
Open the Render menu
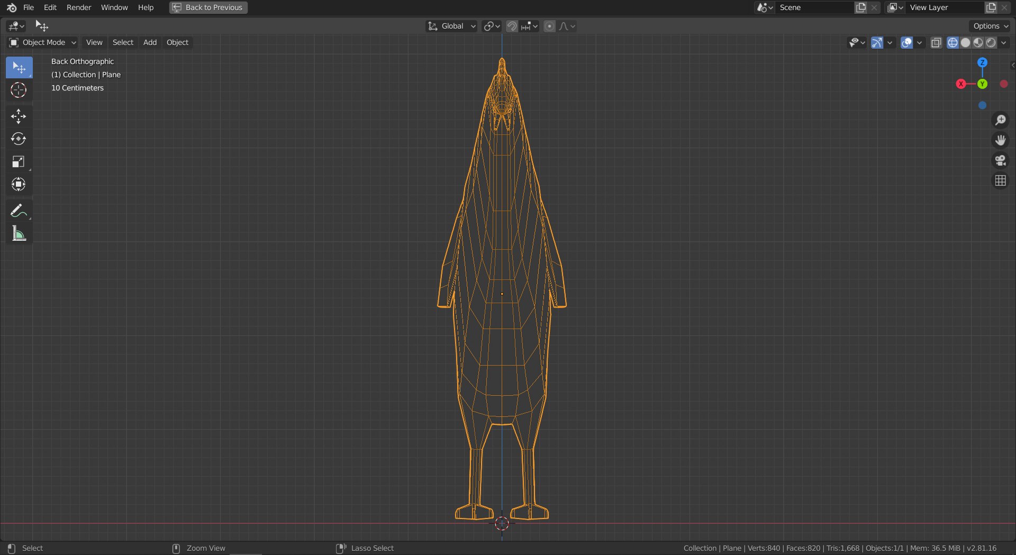[x=79, y=7]
